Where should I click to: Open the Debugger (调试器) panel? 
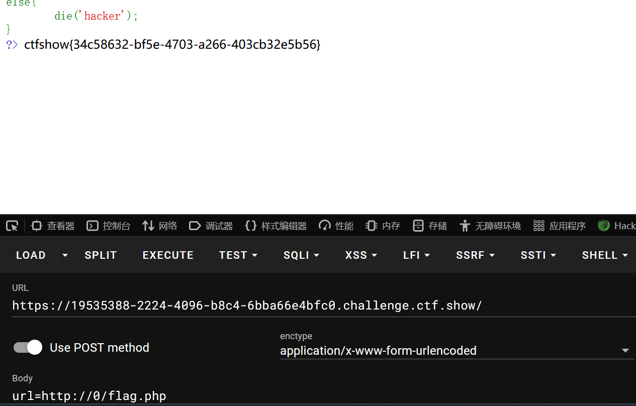click(x=211, y=226)
